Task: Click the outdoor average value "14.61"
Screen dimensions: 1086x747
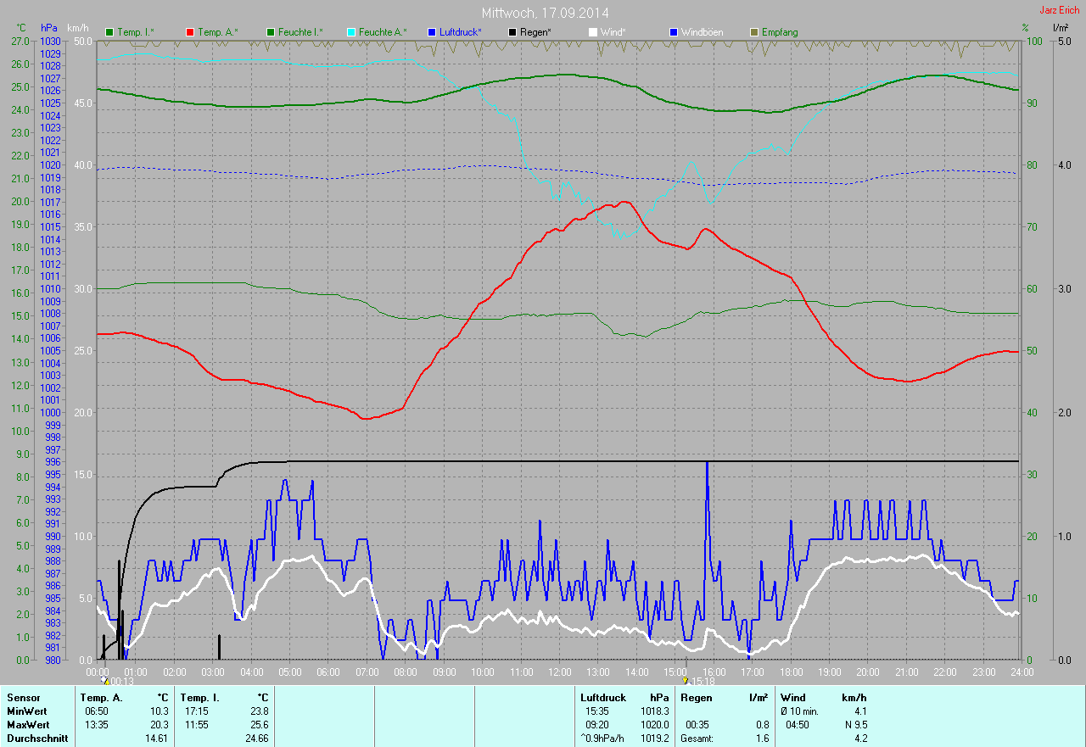Action: click(157, 739)
